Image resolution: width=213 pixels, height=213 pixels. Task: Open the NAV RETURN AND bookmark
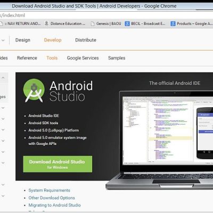(x=21, y=23)
